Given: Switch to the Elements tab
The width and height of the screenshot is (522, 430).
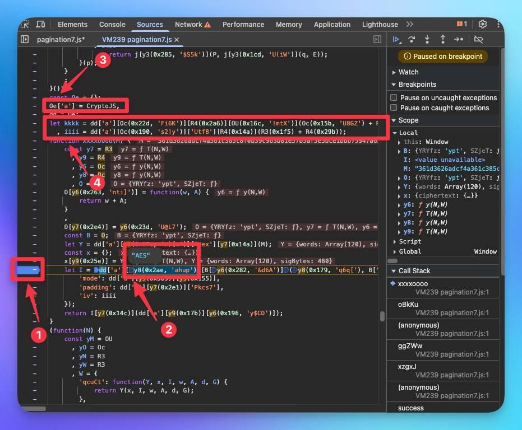Looking at the screenshot, I should 72,24.
